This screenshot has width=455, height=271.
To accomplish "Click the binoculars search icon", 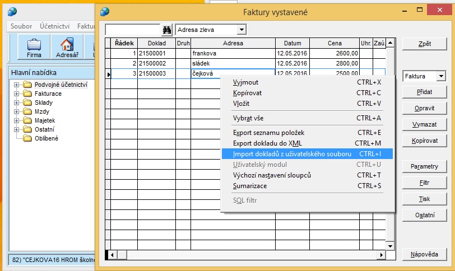I will (167, 30).
